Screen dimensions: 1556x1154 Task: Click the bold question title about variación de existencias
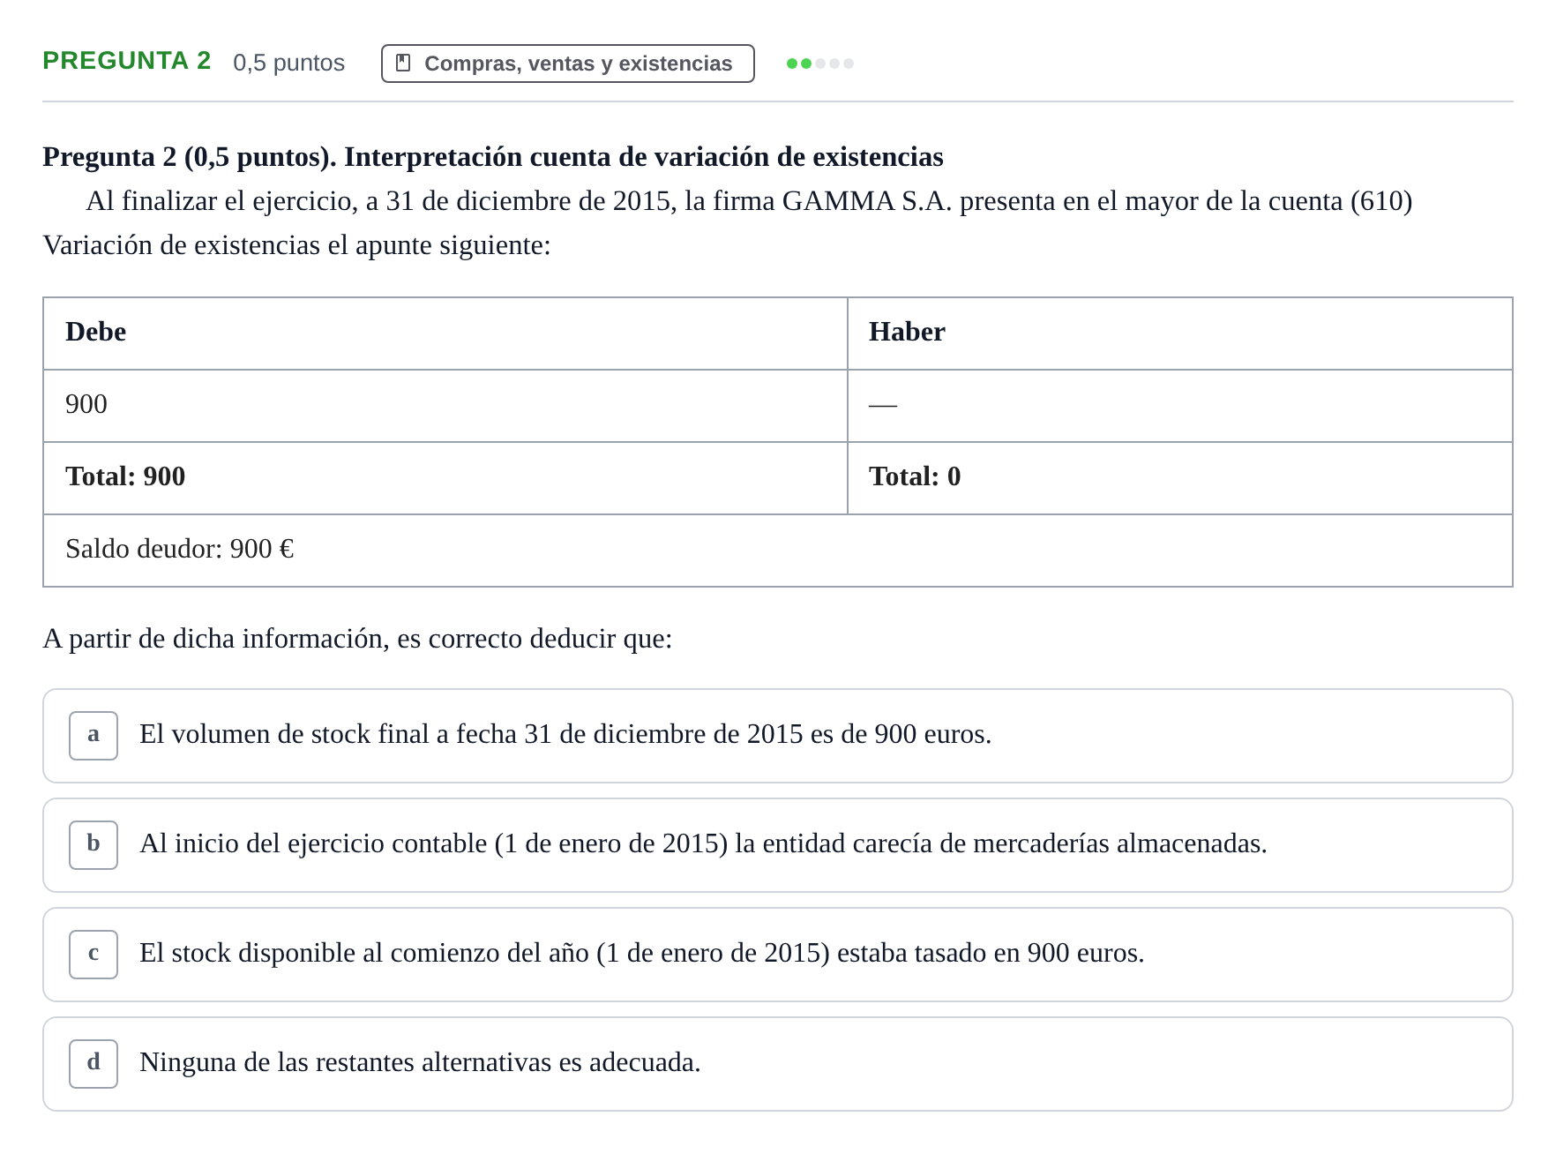tap(493, 157)
